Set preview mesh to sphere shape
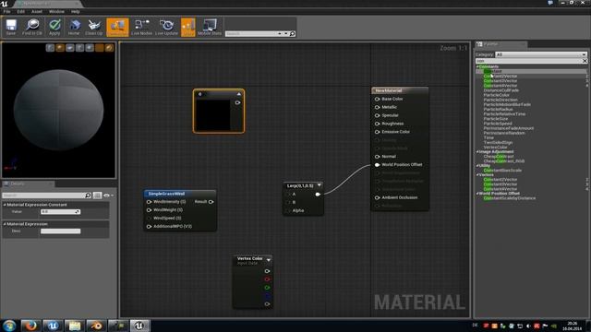591x332 pixels. click(x=60, y=47)
